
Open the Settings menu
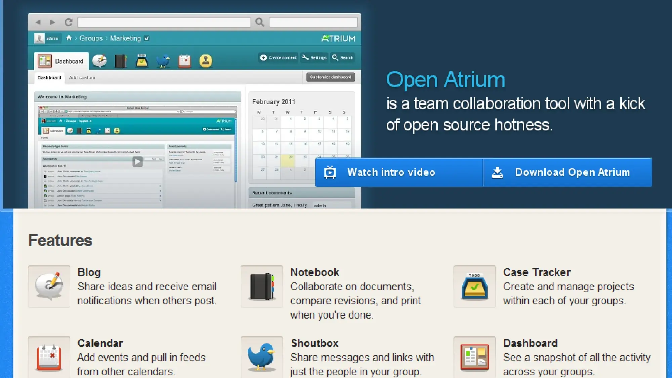click(x=314, y=58)
